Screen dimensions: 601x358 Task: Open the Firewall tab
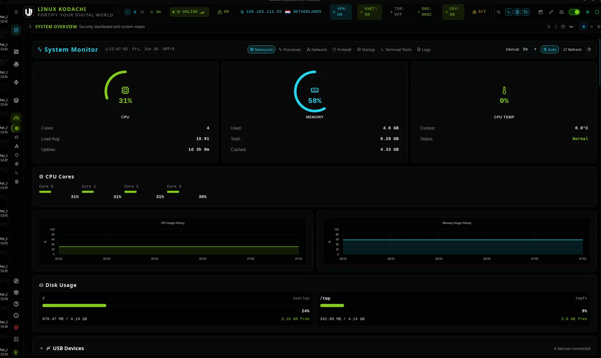342,50
